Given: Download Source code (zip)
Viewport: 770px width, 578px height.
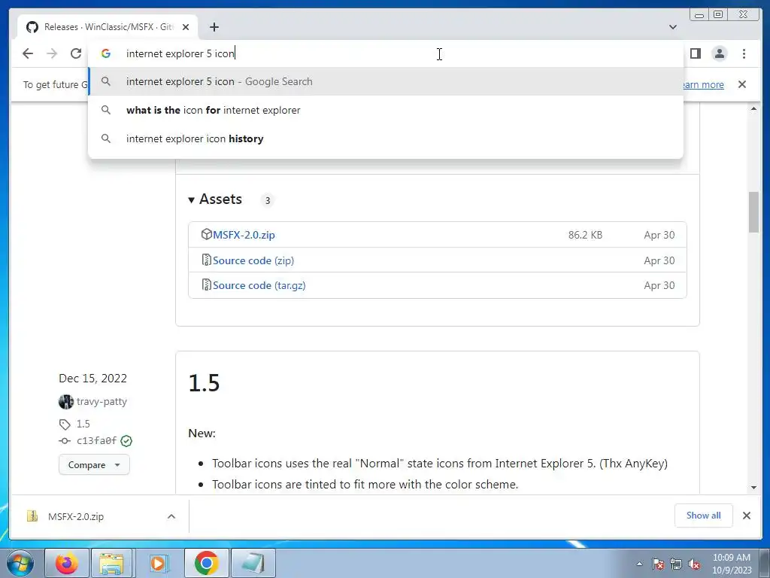Looking at the screenshot, I should click(253, 260).
